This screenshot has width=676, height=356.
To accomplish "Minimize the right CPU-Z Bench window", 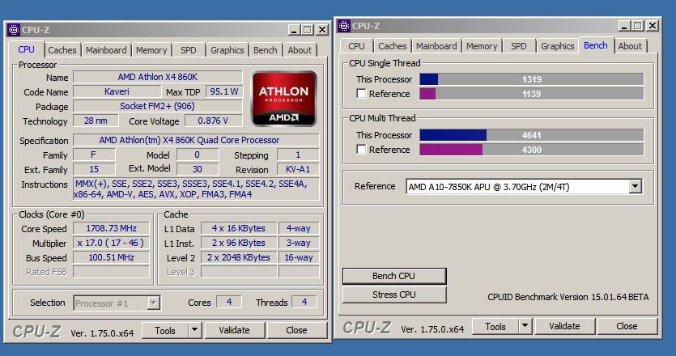I will click(x=624, y=26).
